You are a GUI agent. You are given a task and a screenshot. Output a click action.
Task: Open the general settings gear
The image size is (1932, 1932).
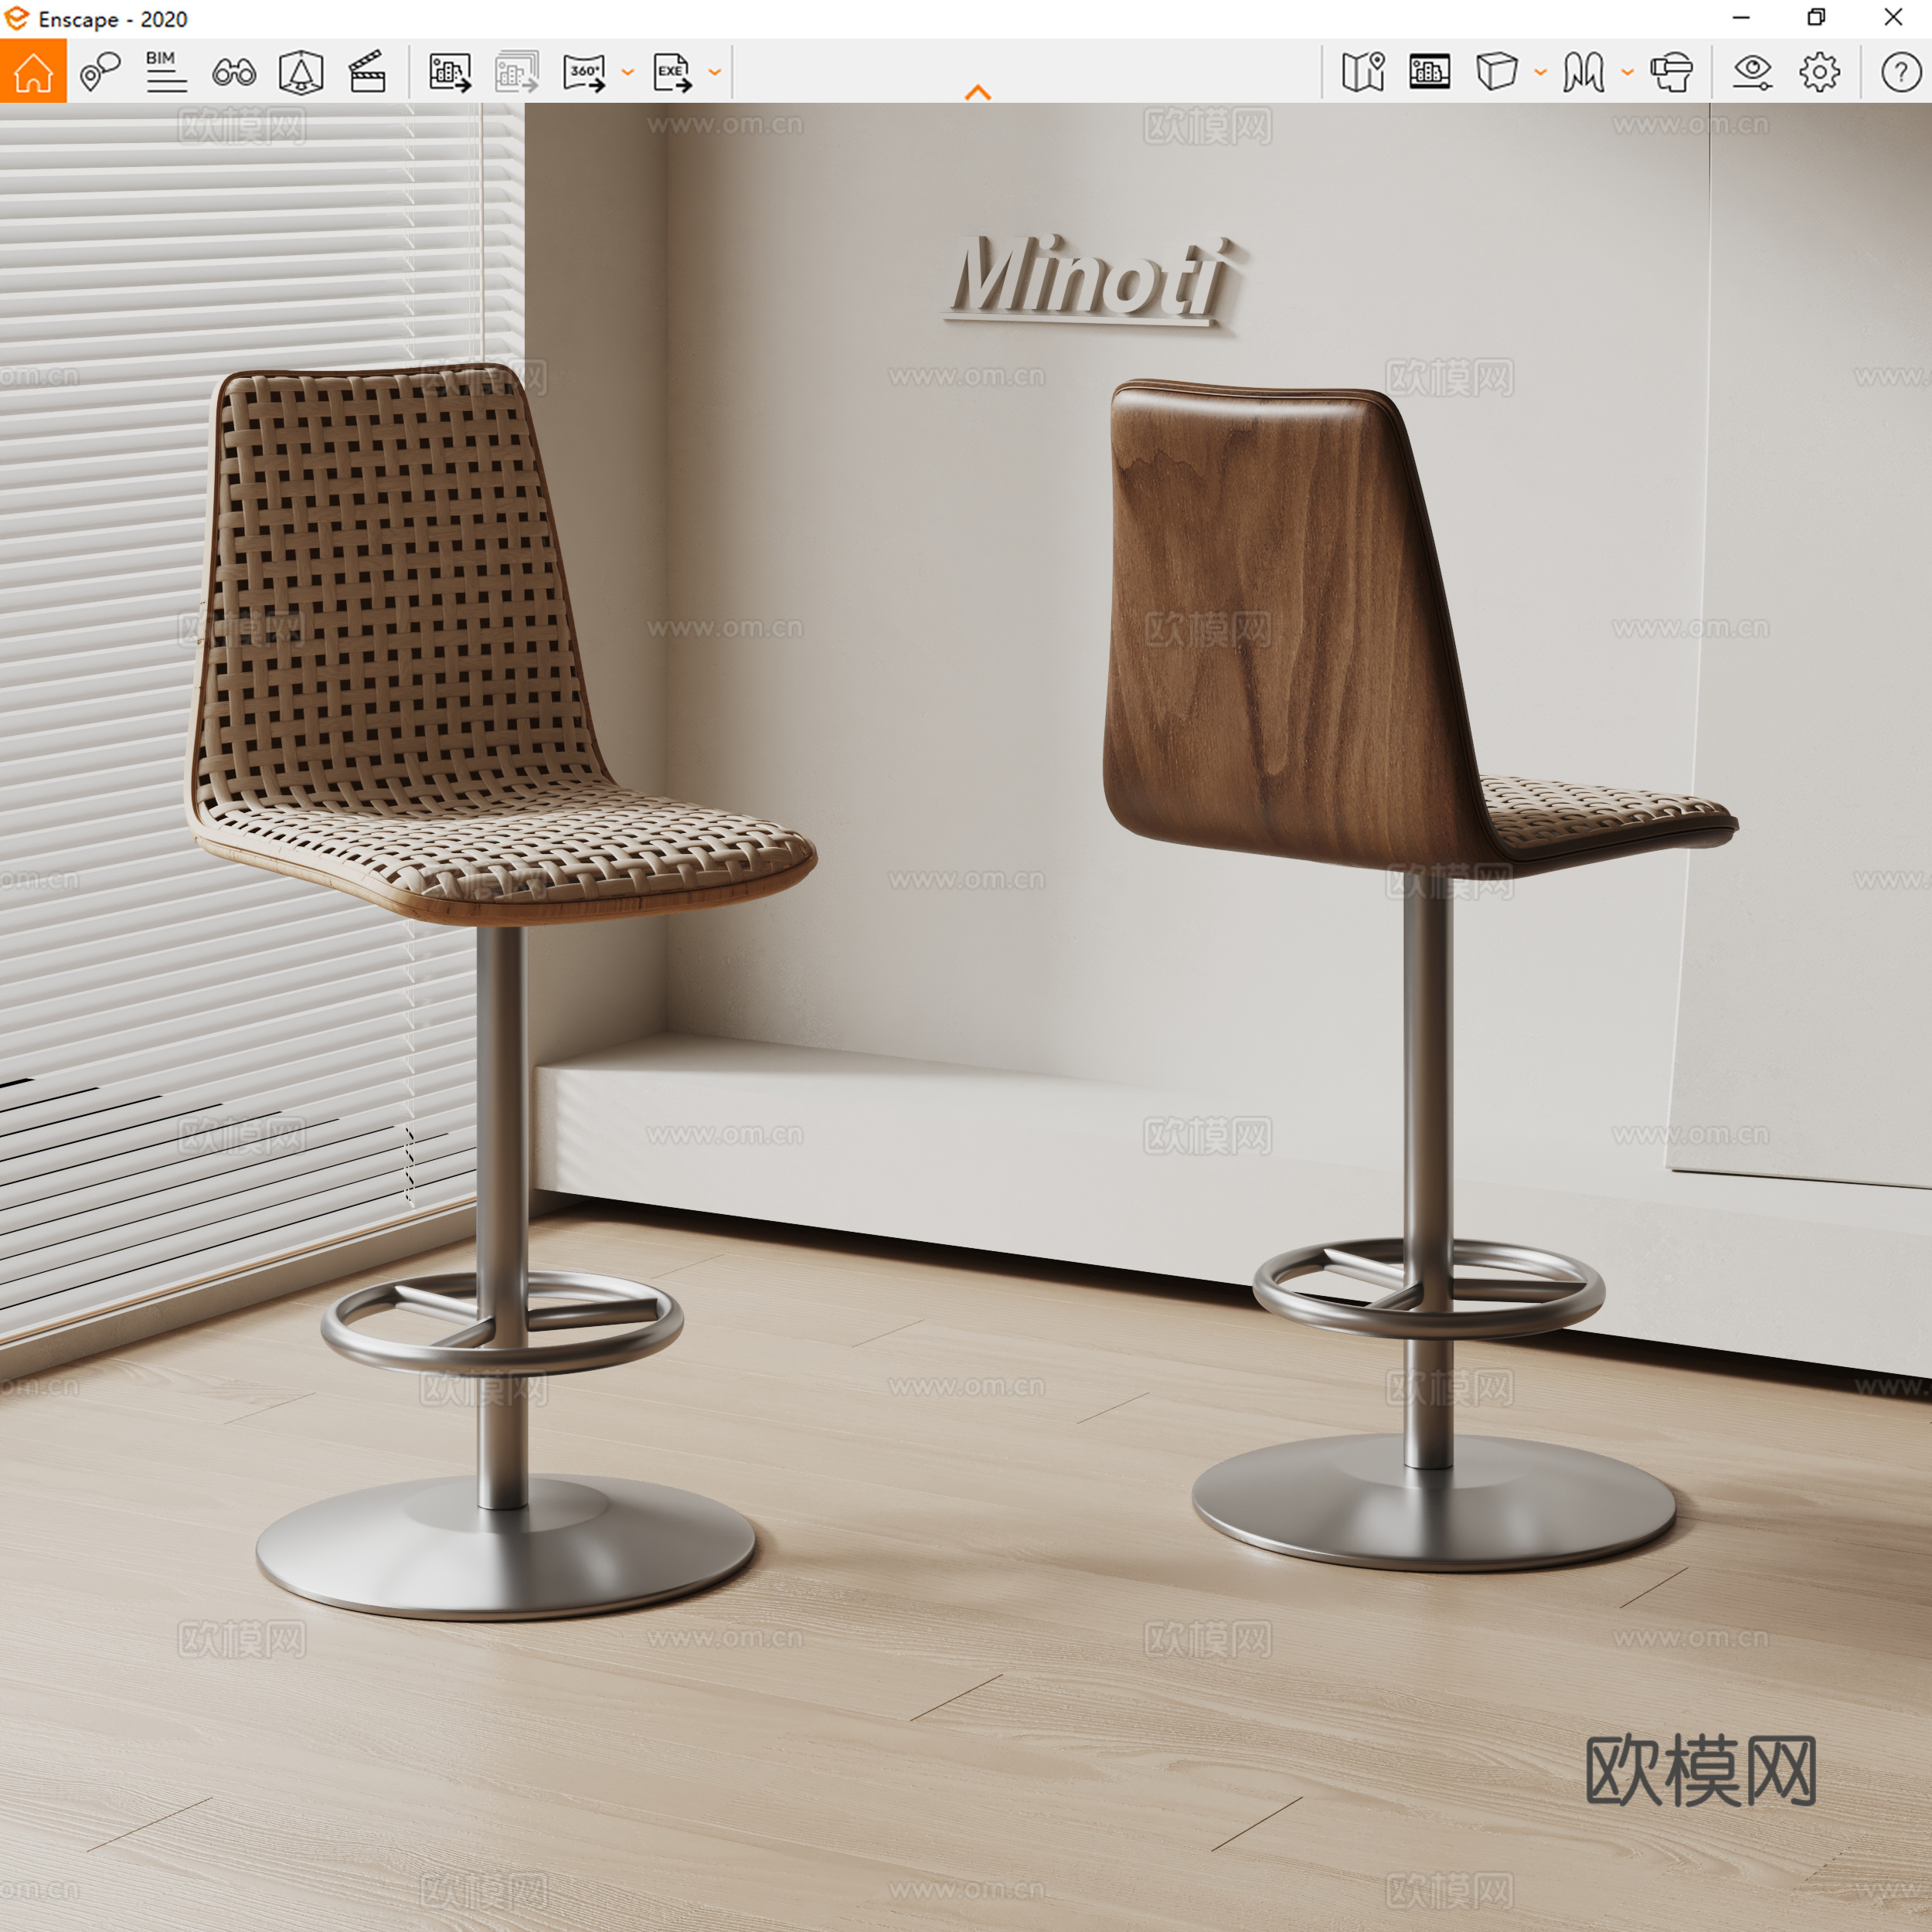coord(1820,70)
